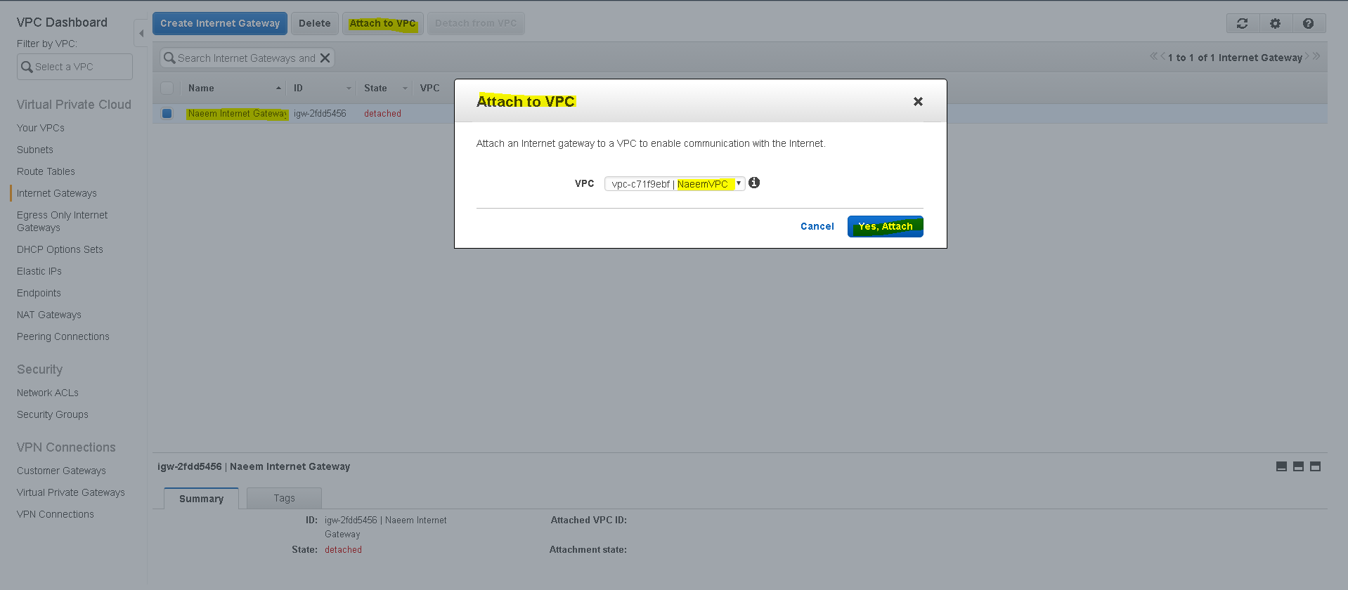Click the Select a VPC filter field
This screenshot has height=590, width=1348.
tap(74, 67)
